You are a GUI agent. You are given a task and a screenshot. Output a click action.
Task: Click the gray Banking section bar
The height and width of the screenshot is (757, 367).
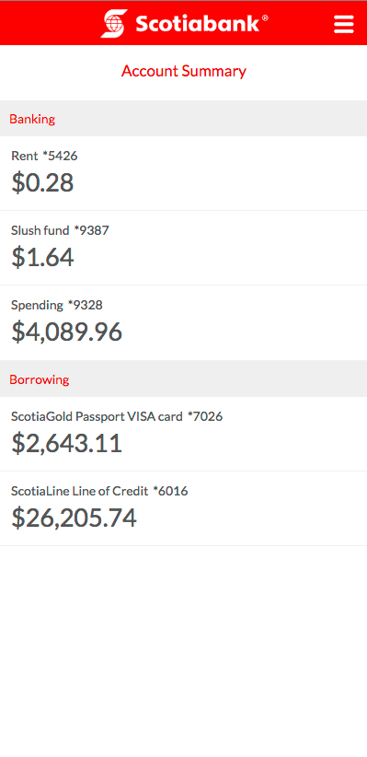183,118
